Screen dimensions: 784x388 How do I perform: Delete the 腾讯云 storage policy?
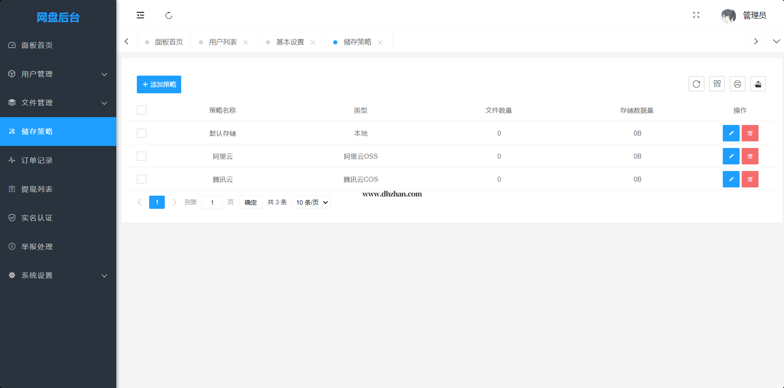click(749, 179)
